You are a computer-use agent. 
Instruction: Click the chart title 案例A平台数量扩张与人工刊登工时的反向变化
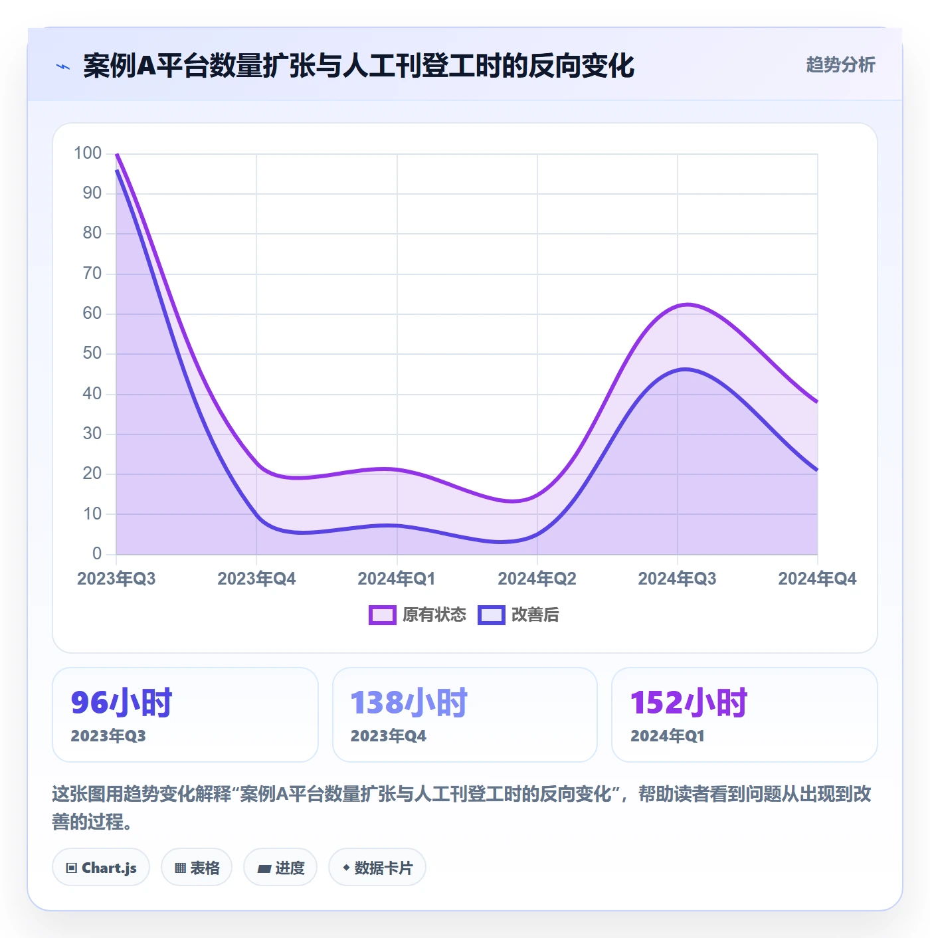click(359, 66)
